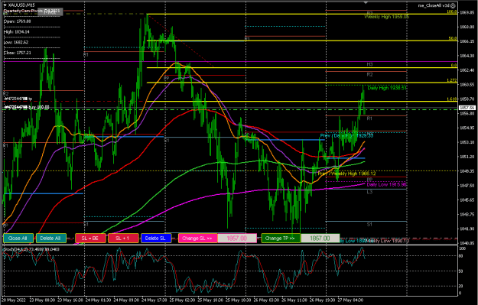
Task: Select the 1.272 Fibonacci extension label
Action: [x=452, y=80]
